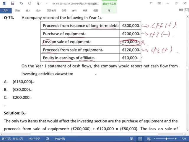Image resolution: width=189 pixels, height=142 pixels.
Task: Open the touch mode dropdown arrow
Action: (x=41, y=3)
